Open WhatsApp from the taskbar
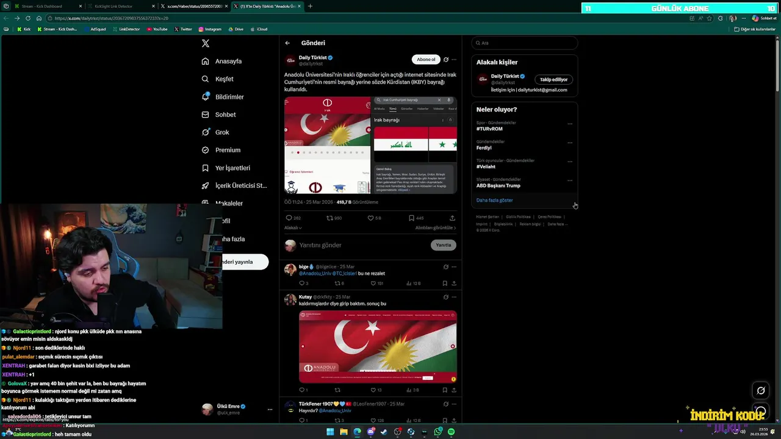781x439 pixels. pos(438,432)
